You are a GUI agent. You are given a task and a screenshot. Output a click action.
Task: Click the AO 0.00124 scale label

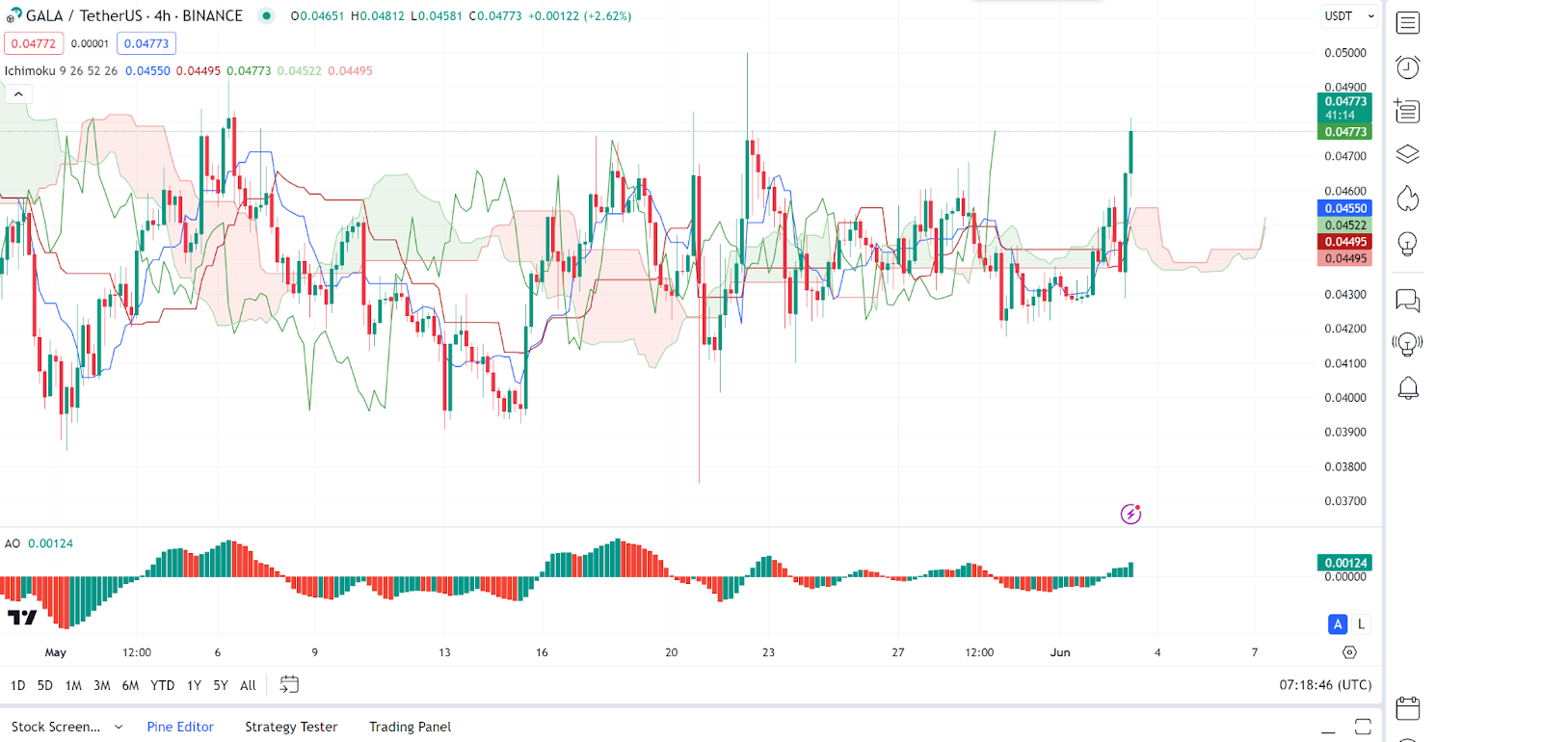(1344, 563)
